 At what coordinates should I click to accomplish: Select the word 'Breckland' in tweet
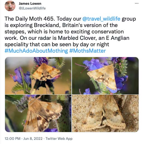tap(47, 25)
